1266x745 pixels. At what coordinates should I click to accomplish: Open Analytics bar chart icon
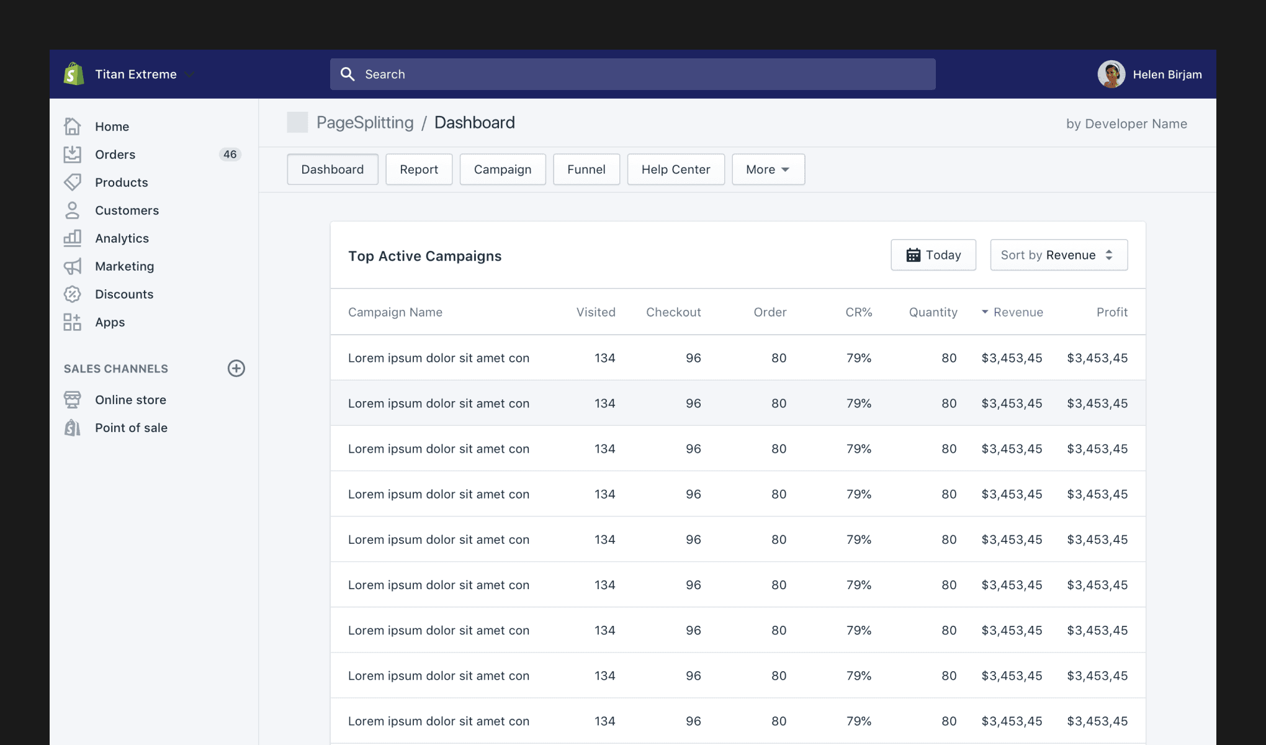pyautogui.click(x=73, y=238)
